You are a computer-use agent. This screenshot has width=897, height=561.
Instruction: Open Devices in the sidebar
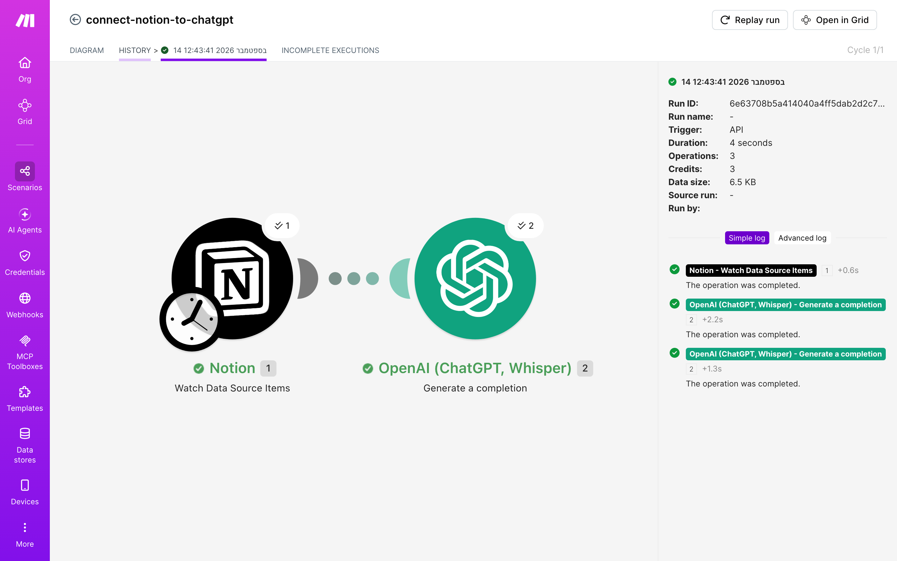[25, 492]
